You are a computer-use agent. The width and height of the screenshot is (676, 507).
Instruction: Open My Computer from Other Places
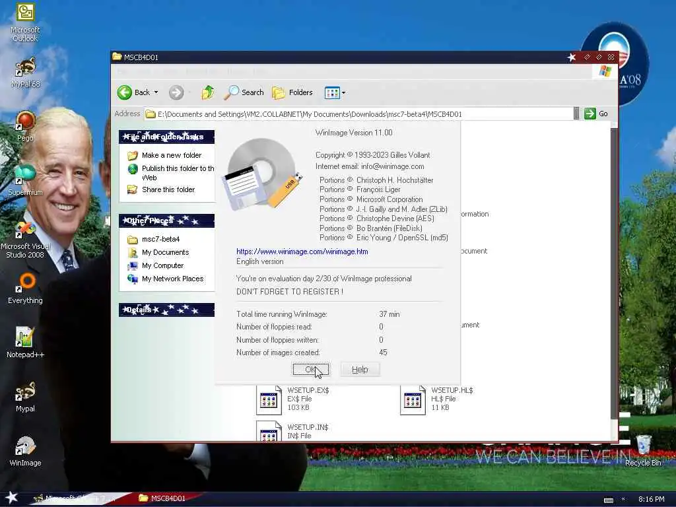click(x=162, y=265)
